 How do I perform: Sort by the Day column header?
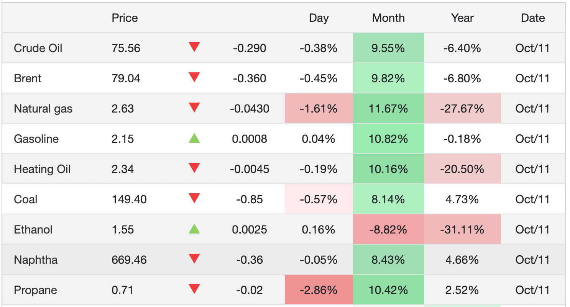(319, 18)
